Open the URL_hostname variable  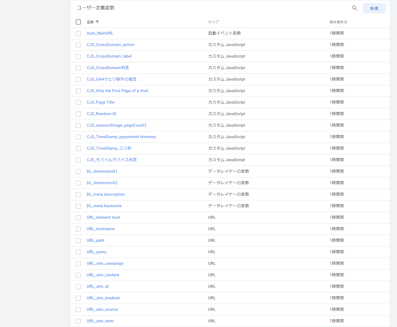pos(100,229)
